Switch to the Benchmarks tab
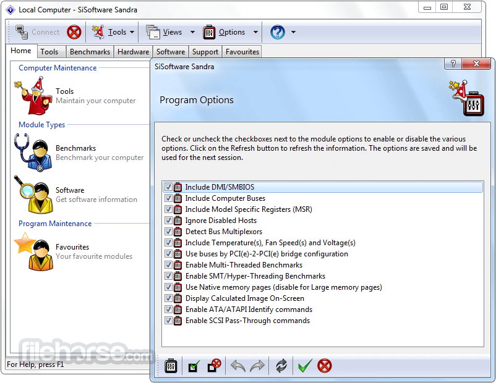This screenshot has height=383, width=496. coord(90,52)
